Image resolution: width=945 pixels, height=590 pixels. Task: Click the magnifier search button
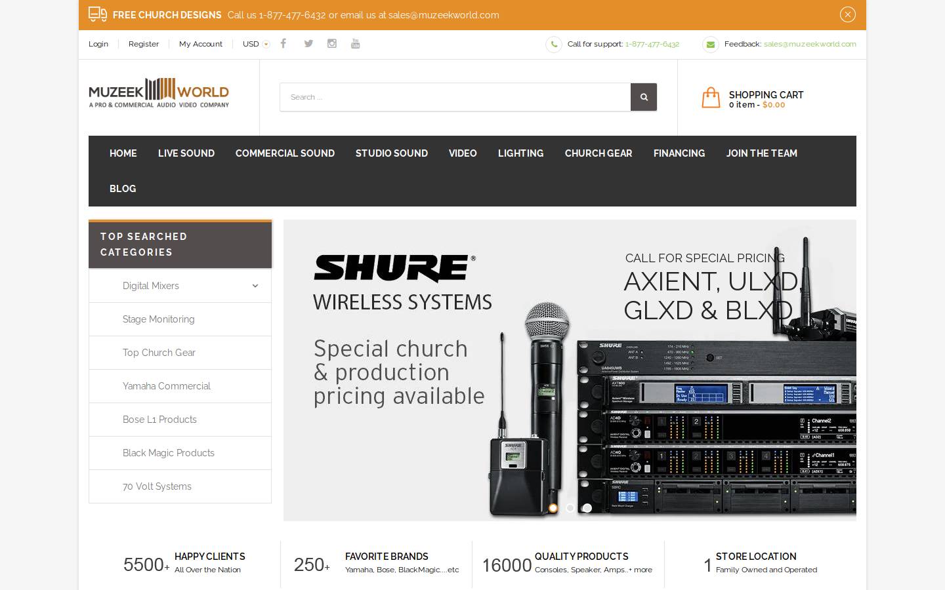(x=644, y=97)
